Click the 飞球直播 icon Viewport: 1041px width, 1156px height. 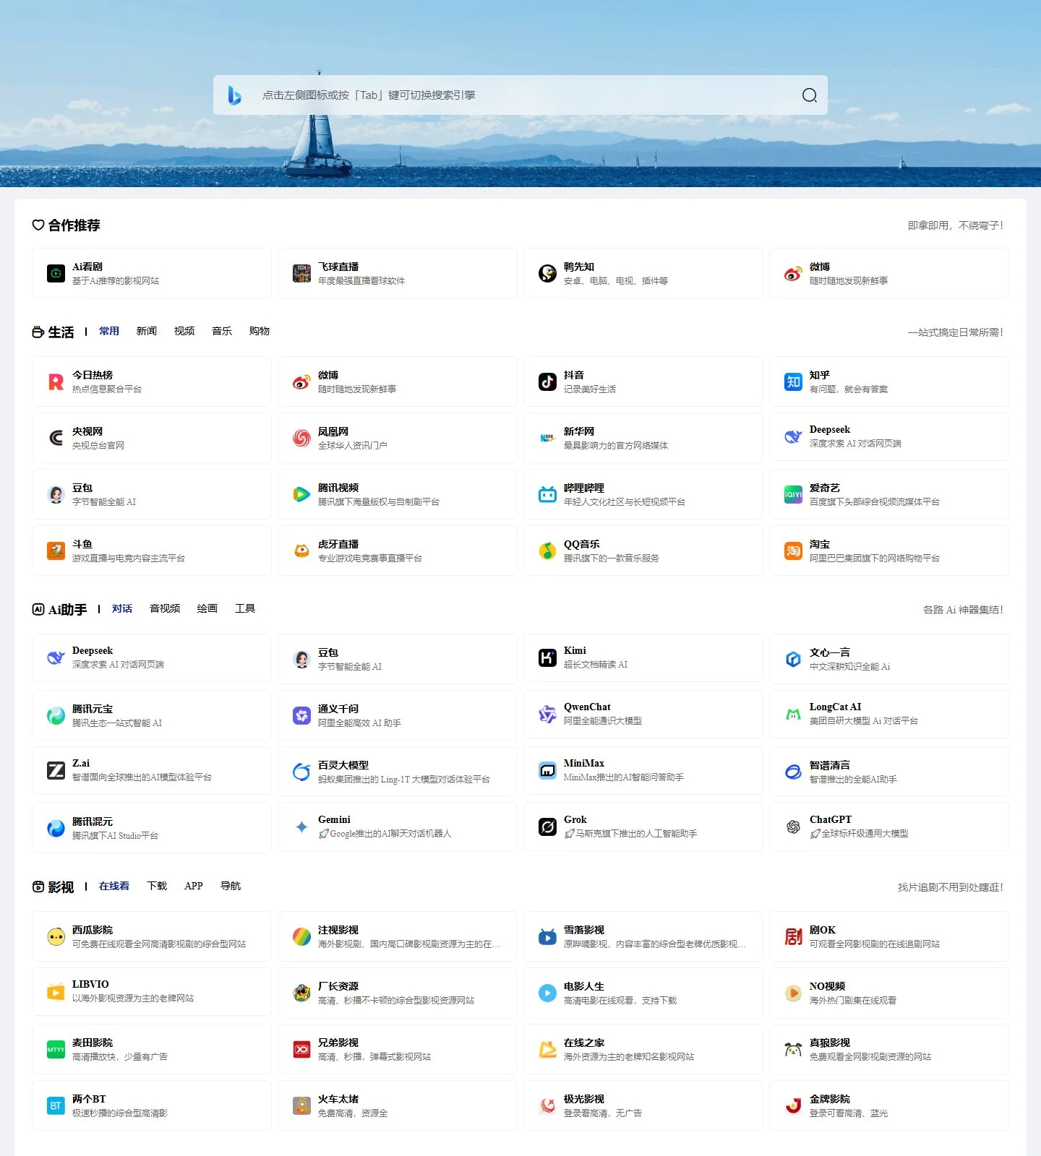coord(301,273)
